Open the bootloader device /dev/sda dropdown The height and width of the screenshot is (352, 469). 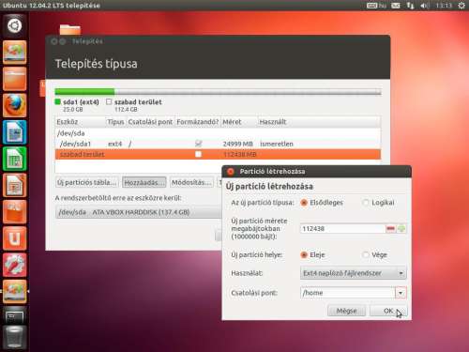click(139, 212)
